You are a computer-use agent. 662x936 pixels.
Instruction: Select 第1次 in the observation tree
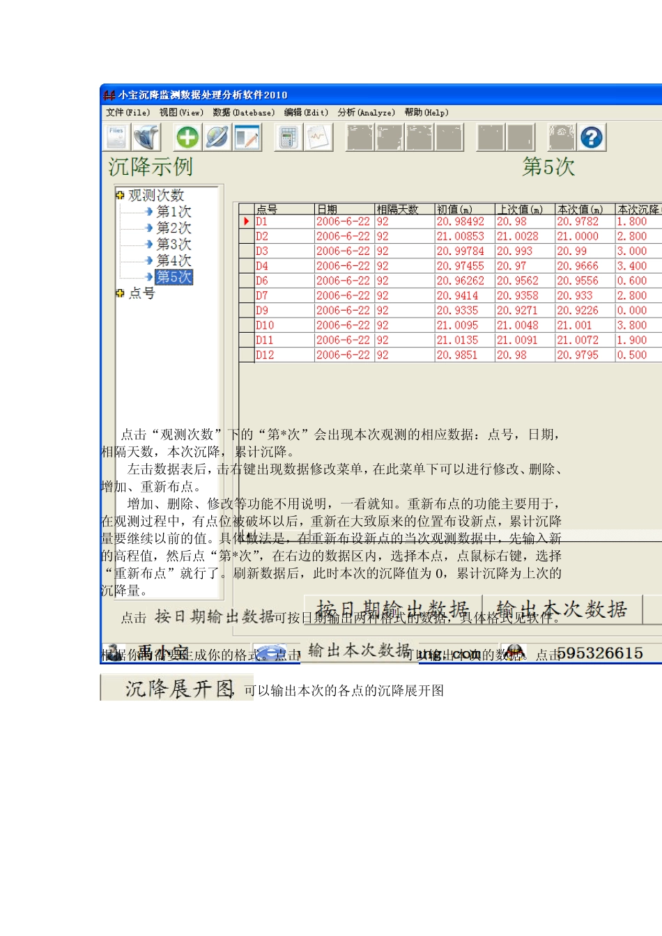[174, 212]
